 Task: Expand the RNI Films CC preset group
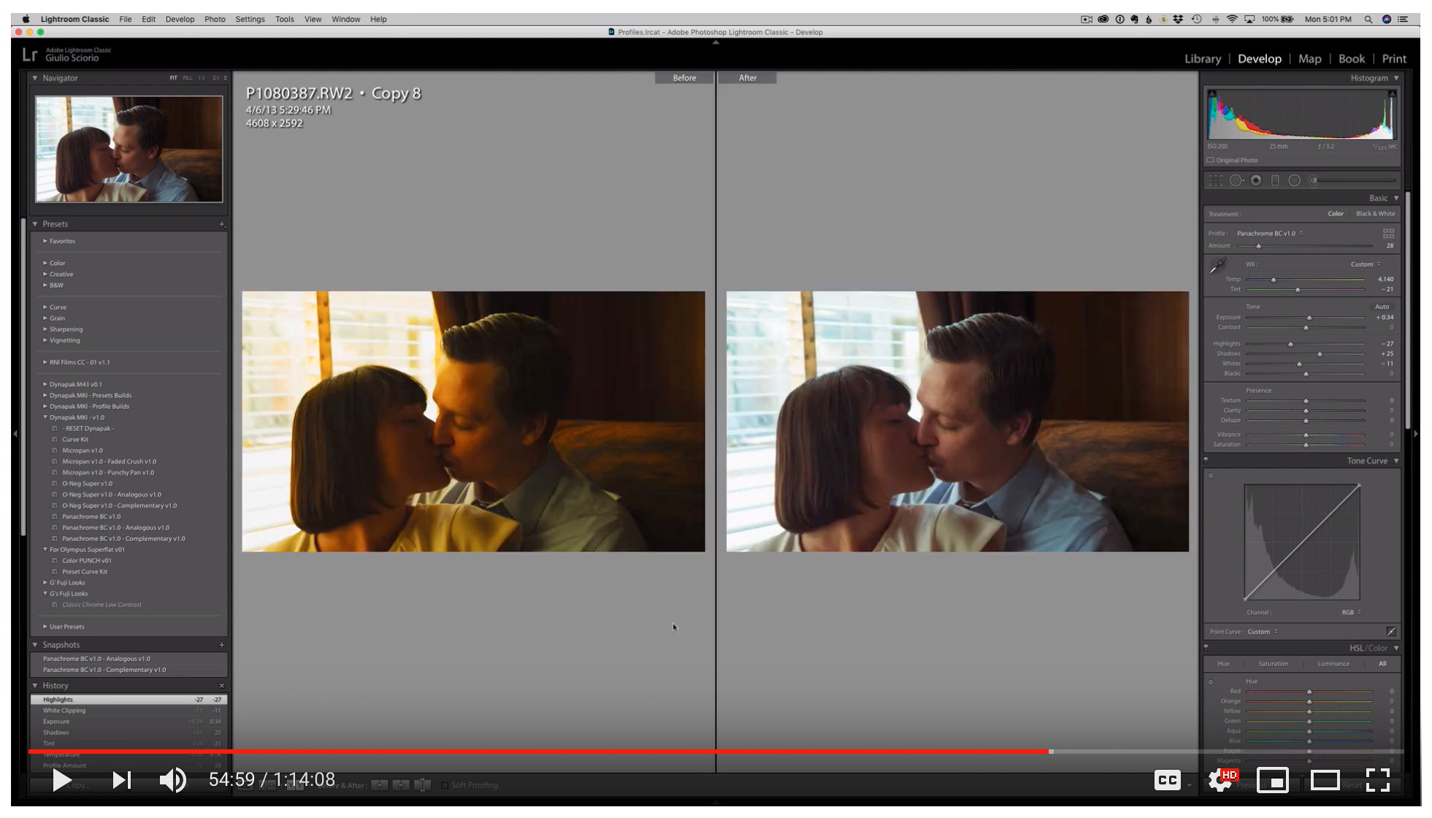click(45, 362)
